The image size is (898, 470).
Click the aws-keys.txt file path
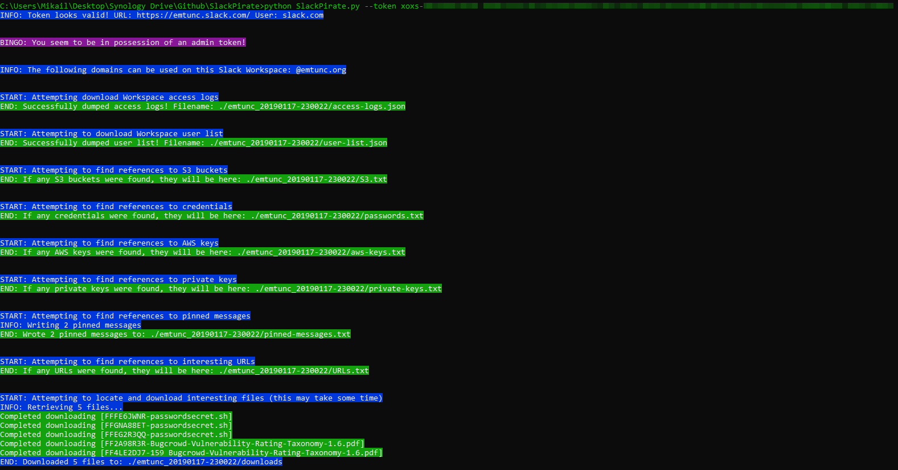click(x=321, y=252)
